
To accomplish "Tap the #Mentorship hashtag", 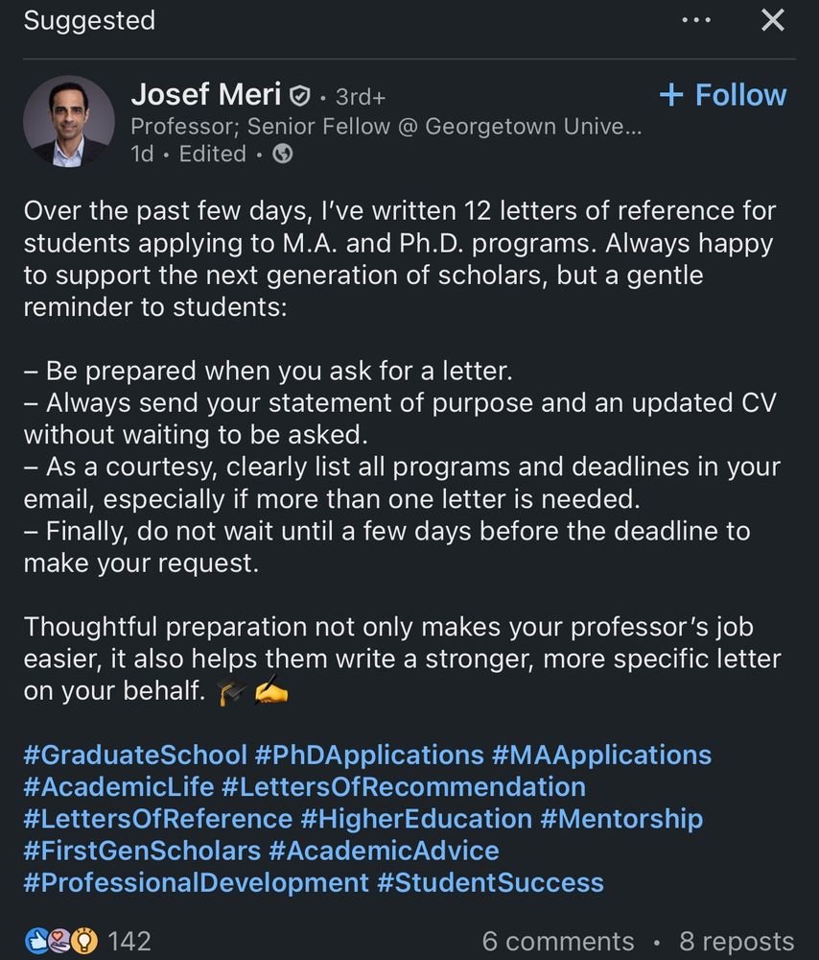I will pyautogui.click(x=621, y=819).
